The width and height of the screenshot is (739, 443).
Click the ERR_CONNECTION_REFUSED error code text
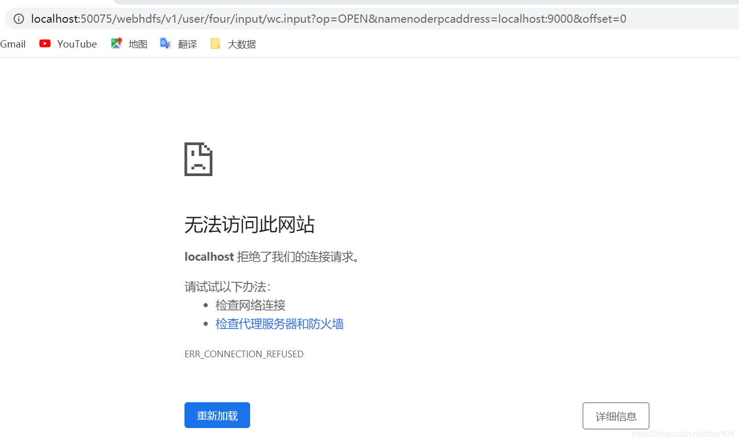[x=244, y=354]
